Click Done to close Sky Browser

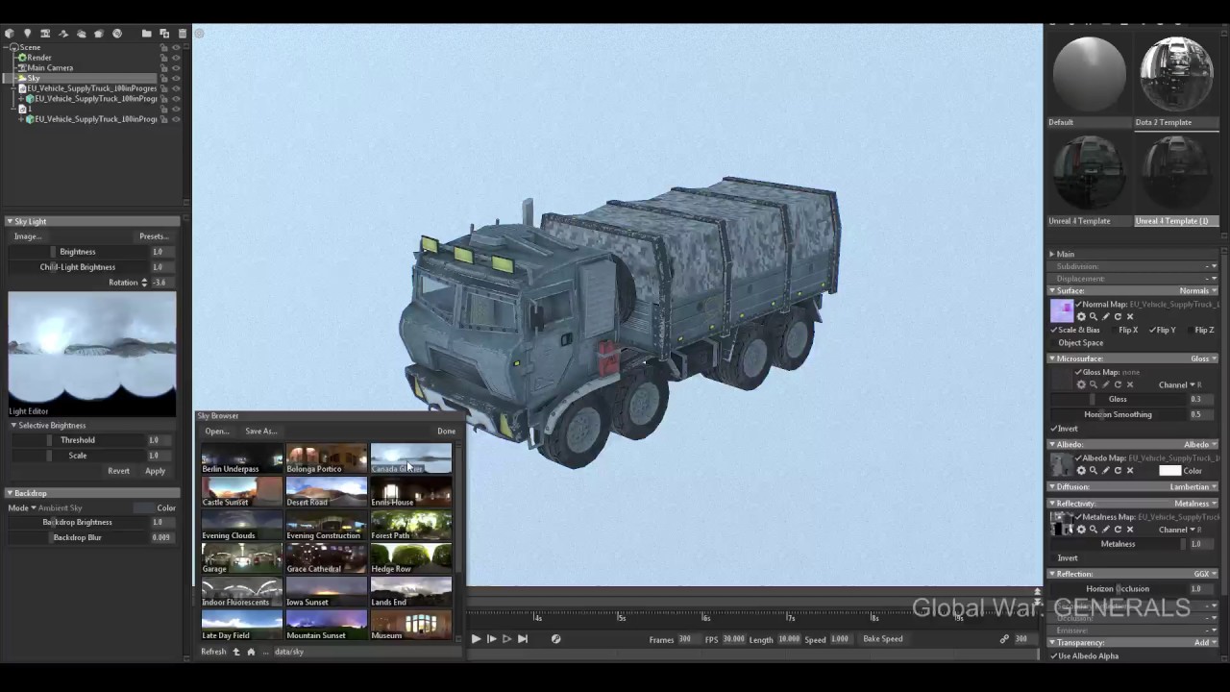point(446,432)
